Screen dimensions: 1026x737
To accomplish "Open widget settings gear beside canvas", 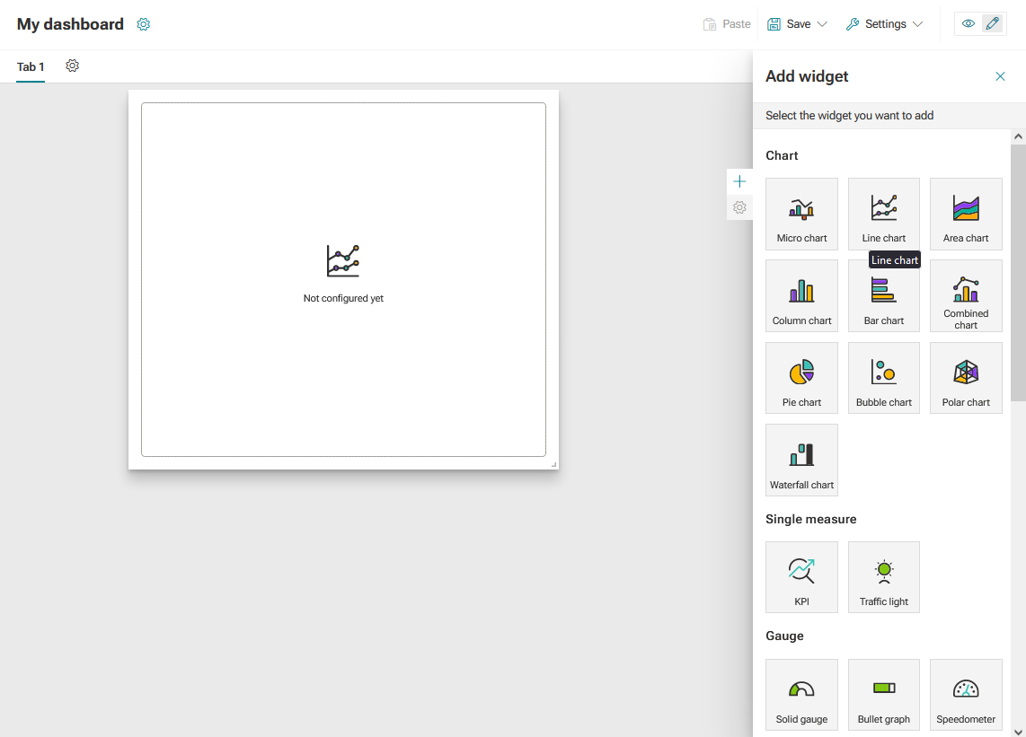I will pyautogui.click(x=739, y=207).
